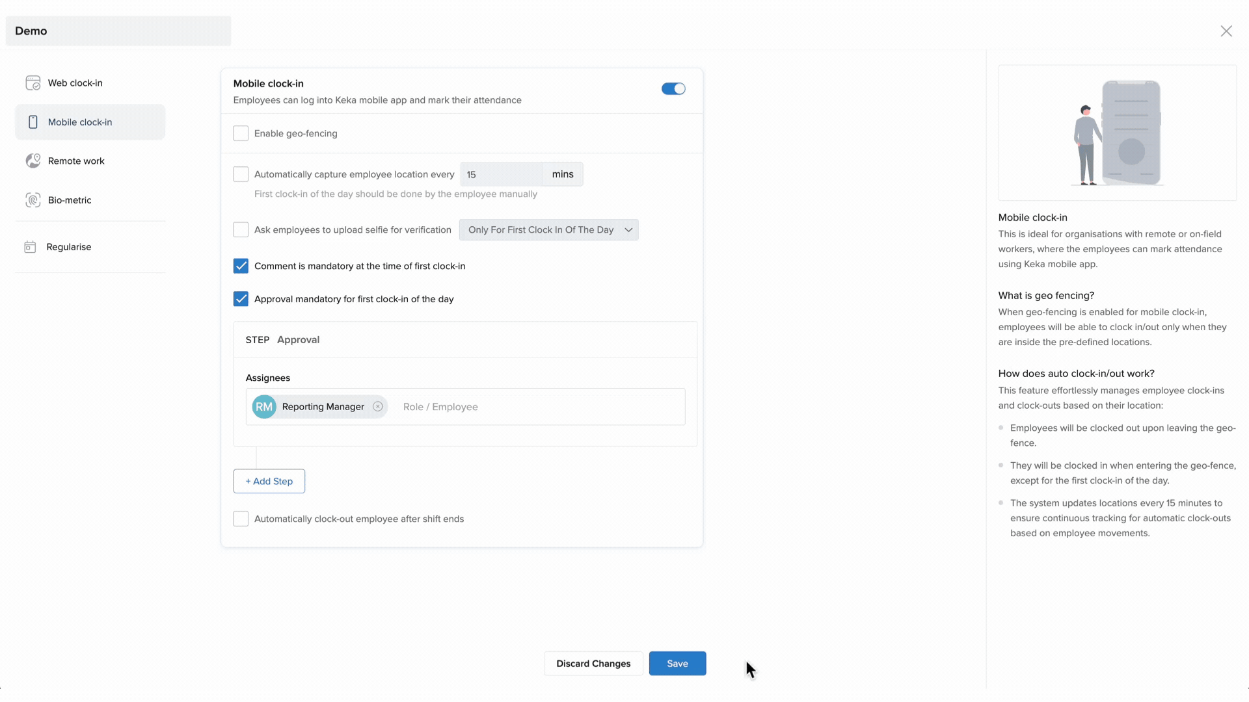1249x702 pixels.
Task: Click the dropdown chevron arrow
Action: point(628,230)
